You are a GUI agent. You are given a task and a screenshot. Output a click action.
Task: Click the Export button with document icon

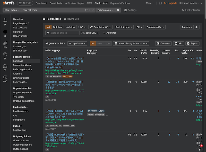pyautogui.click(x=192, y=43)
